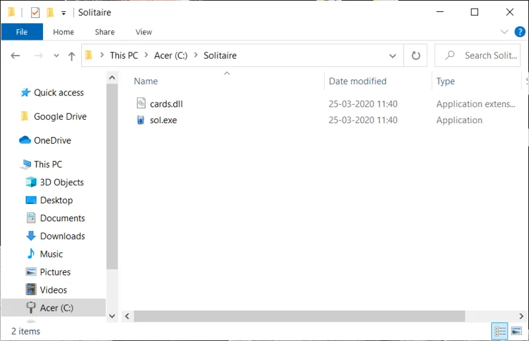Screen dimensions: 529x341
Task: Switch to Large icons view layout
Action: pos(516,331)
